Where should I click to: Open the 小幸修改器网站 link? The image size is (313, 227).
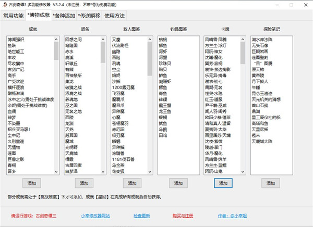coord(95,216)
